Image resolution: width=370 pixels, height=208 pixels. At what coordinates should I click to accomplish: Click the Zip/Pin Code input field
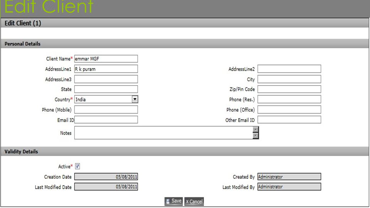tap(289, 89)
